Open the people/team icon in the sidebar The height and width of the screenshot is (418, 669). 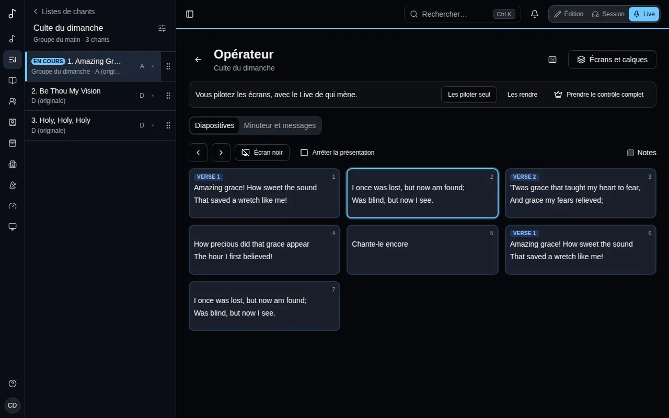[13, 101]
